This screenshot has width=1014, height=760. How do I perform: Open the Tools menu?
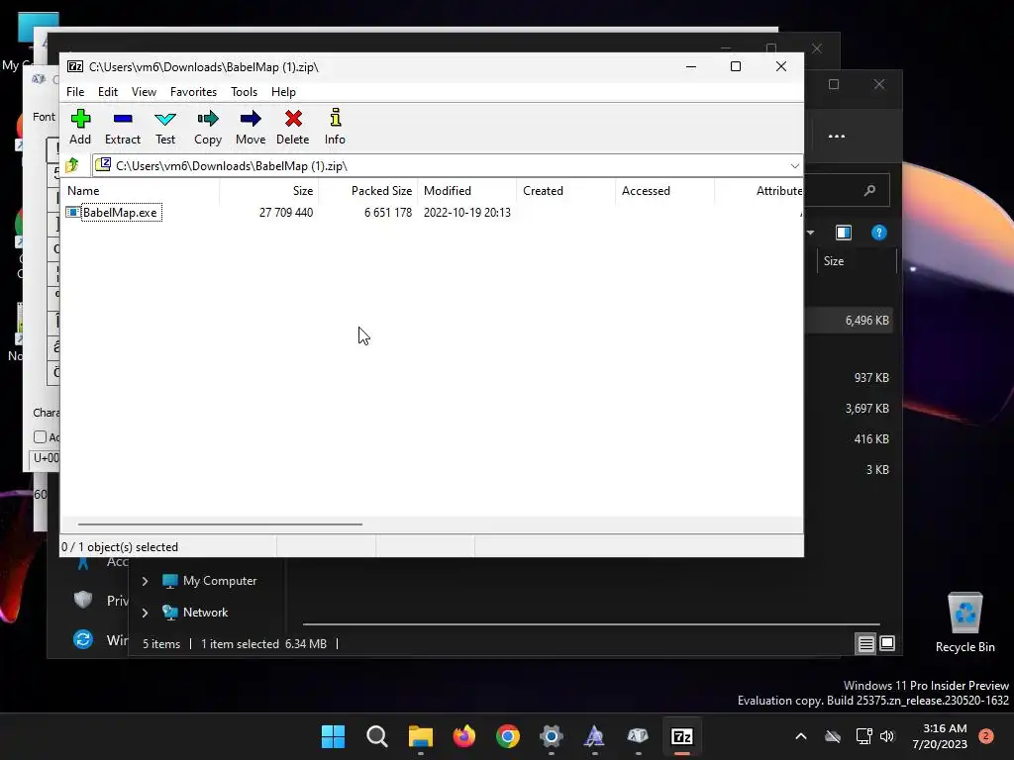244,92
